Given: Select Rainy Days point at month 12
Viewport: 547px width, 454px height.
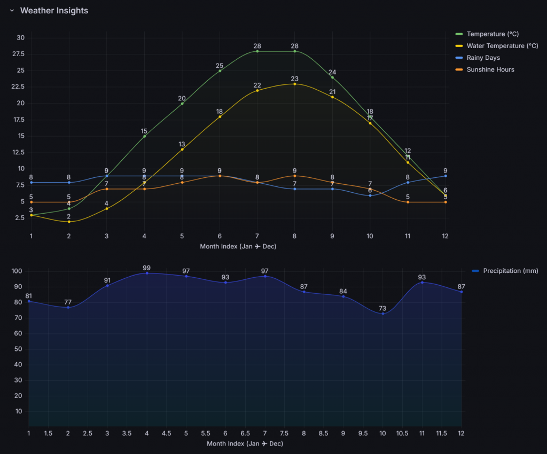Looking at the screenshot, I should point(446,176).
